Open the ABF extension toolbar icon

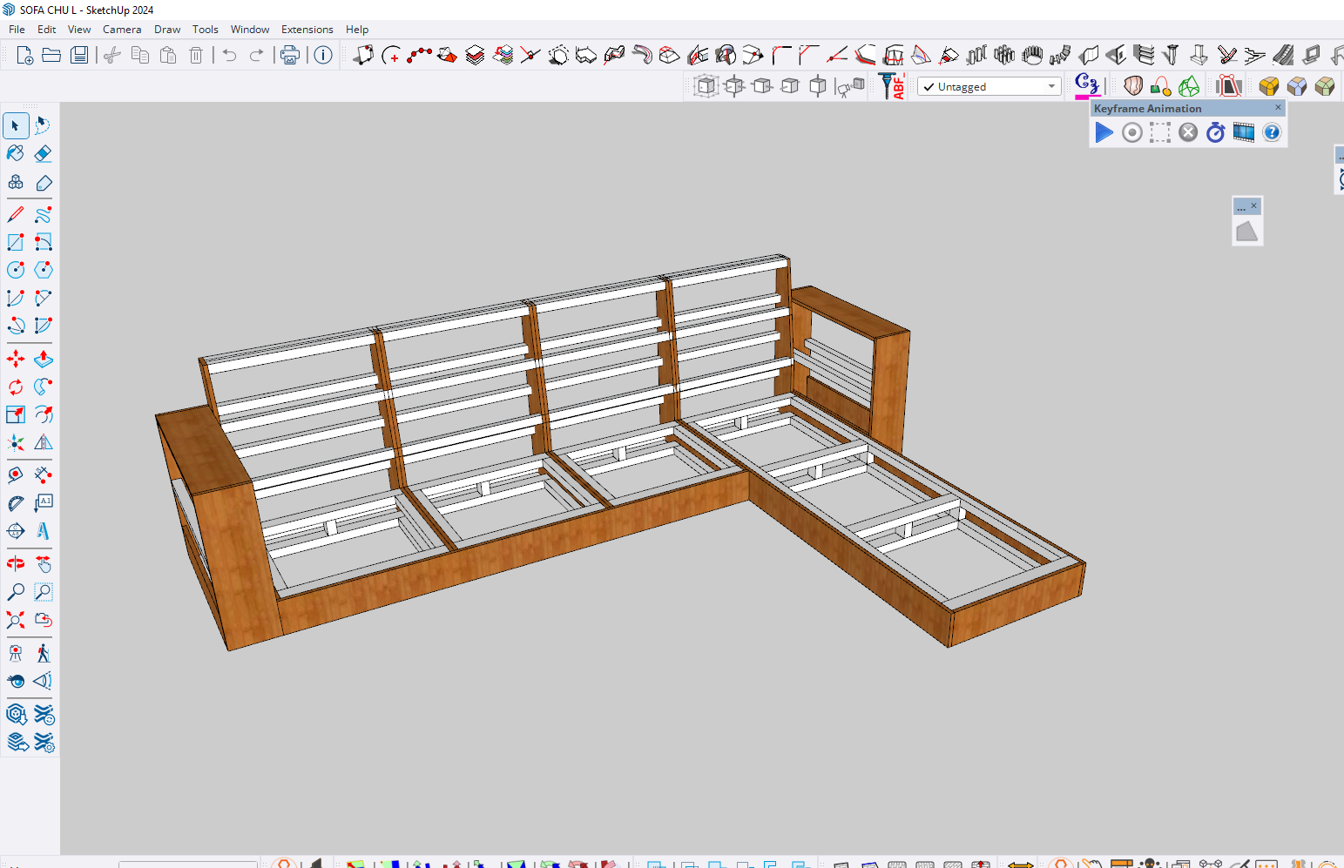pos(893,86)
